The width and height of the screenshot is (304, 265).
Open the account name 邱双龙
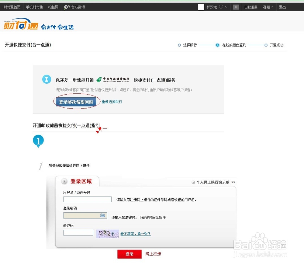[212, 7]
